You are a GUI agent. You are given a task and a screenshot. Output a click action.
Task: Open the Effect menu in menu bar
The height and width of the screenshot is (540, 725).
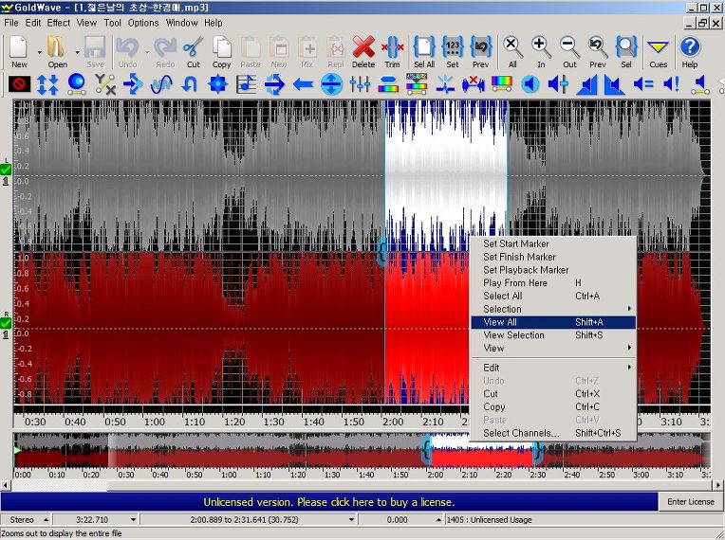tap(59, 23)
